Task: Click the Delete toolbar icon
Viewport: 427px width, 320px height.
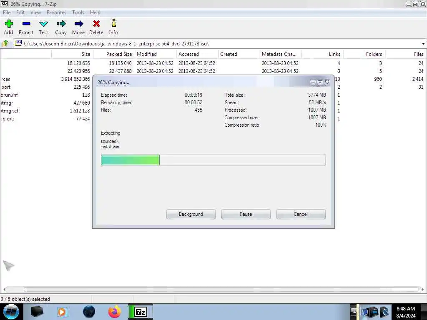Action: tap(96, 27)
